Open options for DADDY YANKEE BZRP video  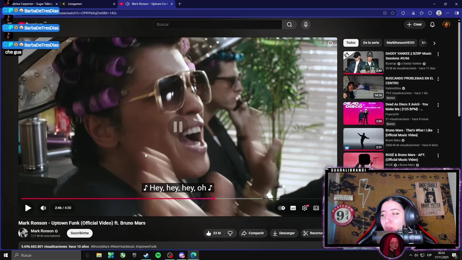tap(438, 54)
